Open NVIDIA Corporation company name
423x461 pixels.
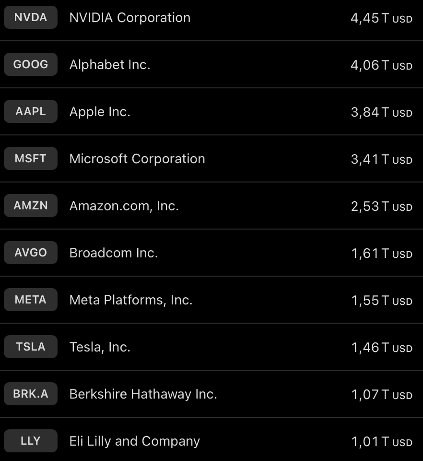coord(130,18)
